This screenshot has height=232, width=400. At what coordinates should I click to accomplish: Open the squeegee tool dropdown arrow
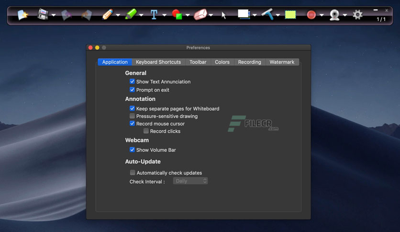[278, 15]
